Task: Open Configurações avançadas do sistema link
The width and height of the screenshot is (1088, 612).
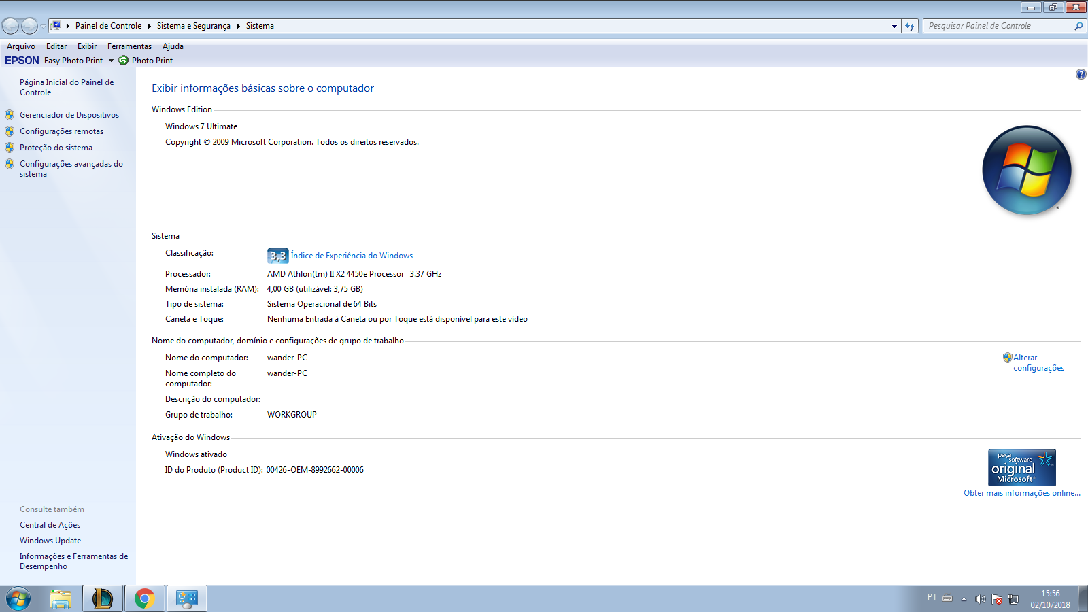Action: point(71,169)
